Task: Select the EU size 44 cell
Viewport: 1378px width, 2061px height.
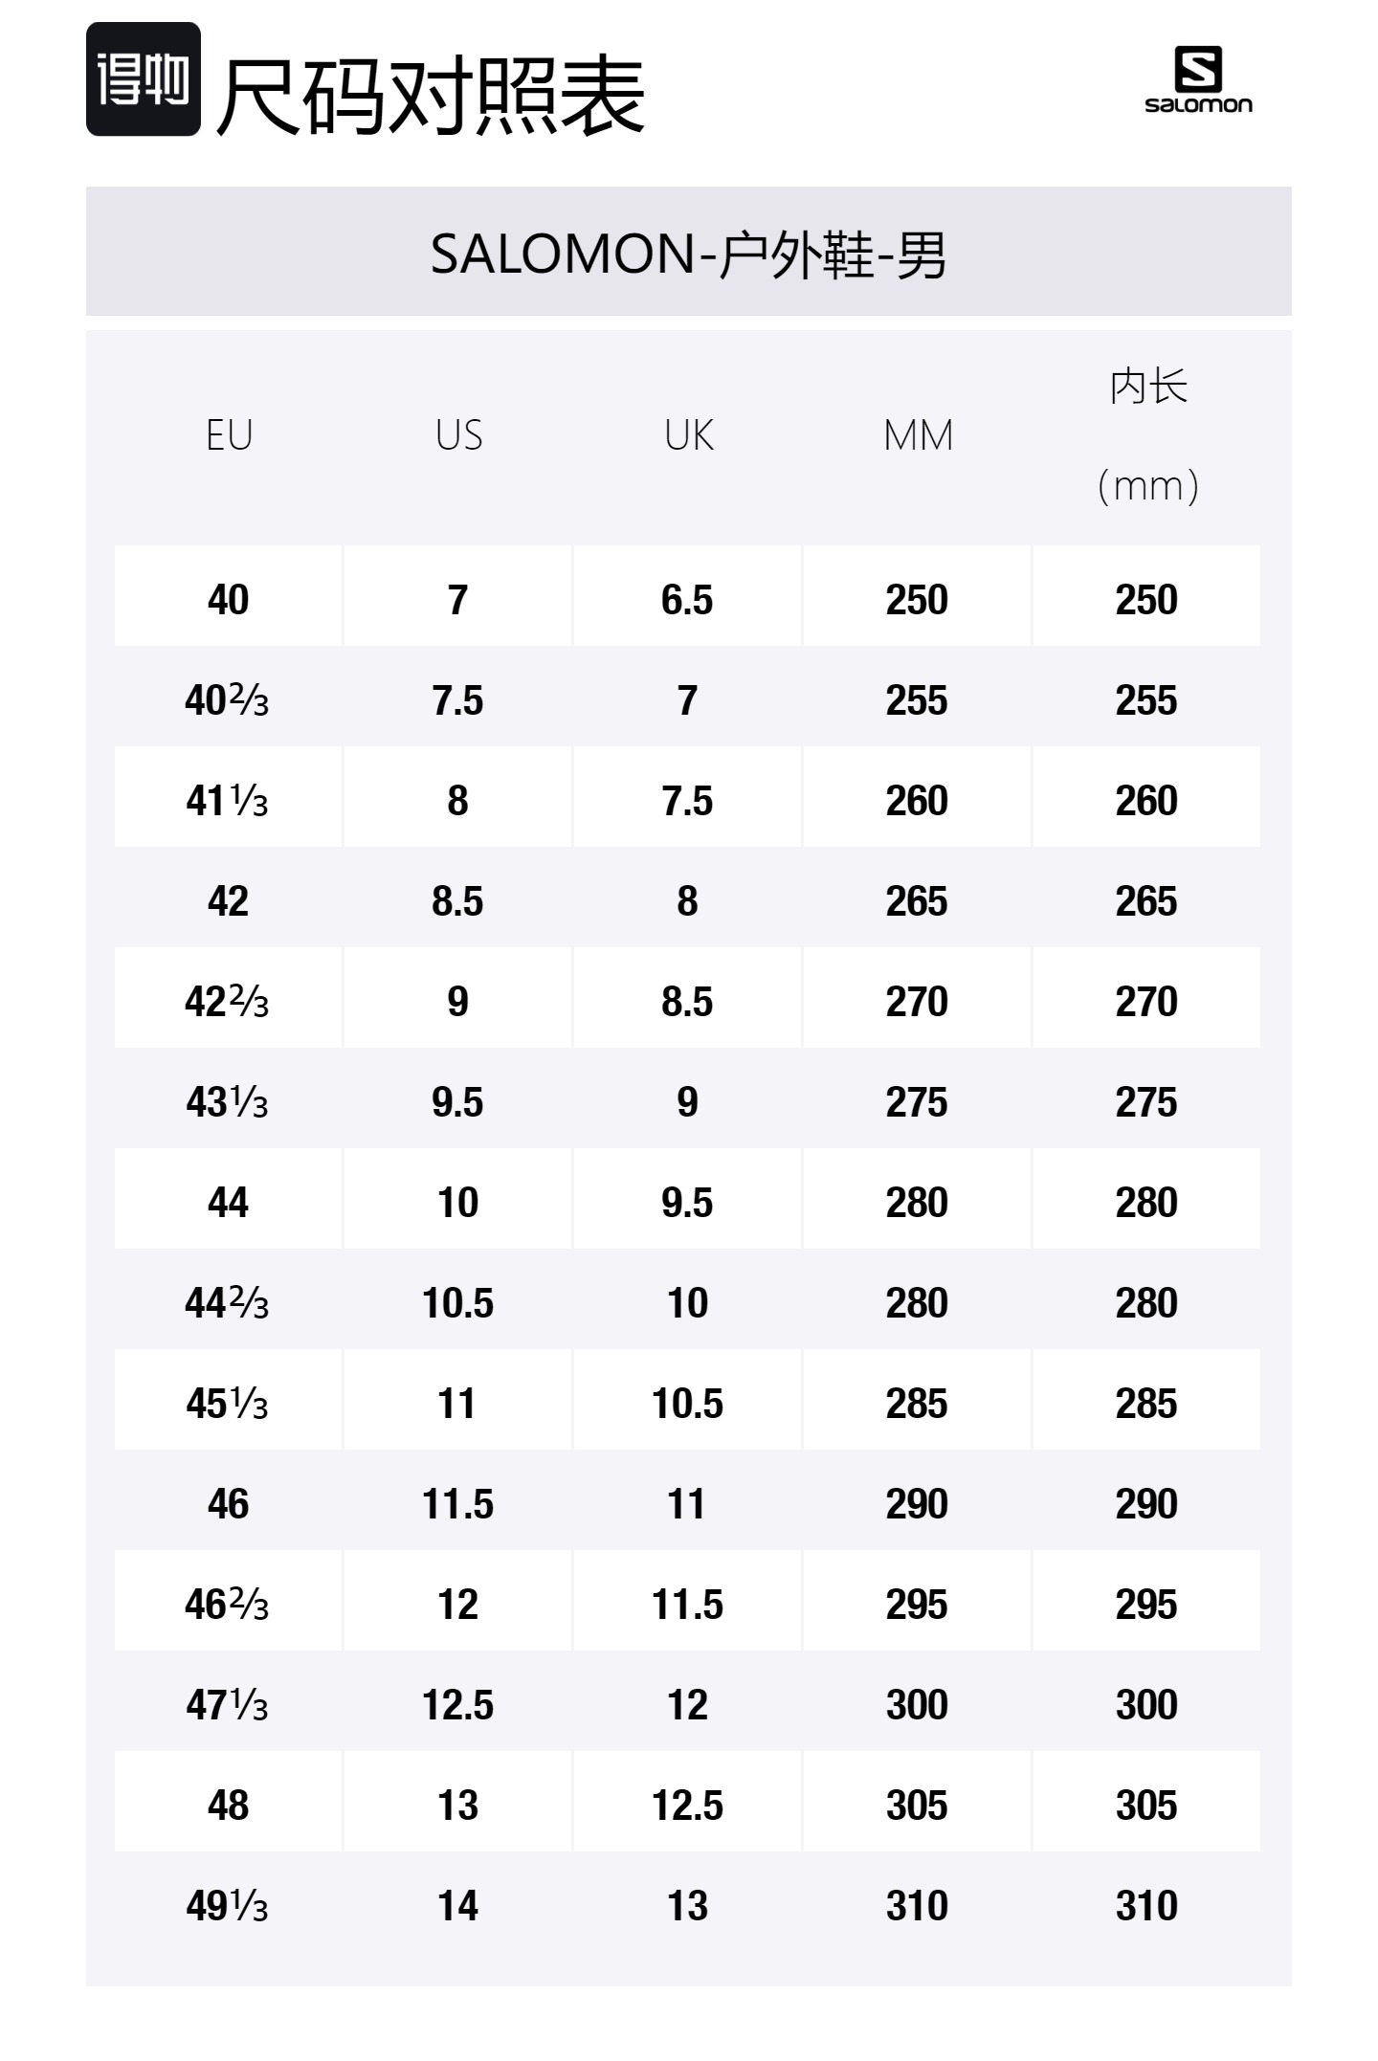Action: [228, 1203]
